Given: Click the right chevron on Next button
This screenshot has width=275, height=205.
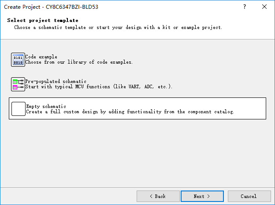Looking at the screenshot, I should (x=208, y=196).
